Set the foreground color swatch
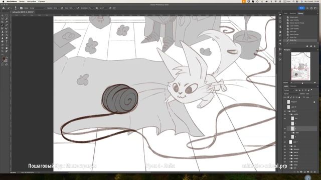Viewport: 321px width, 180px height. tap(4, 58)
